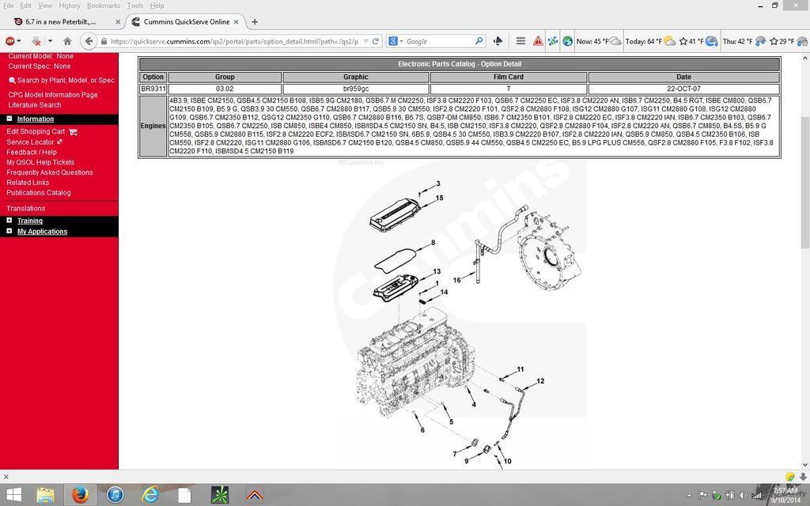The height and width of the screenshot is (506, 810).
Task: Go to the Firefox home page
Action: tap(67, 41)
